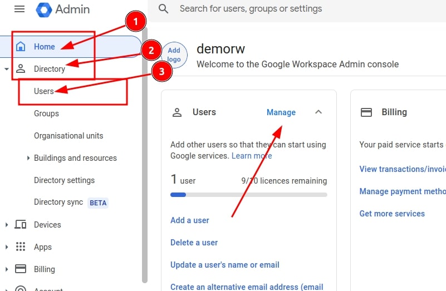Screen dimensions: 446x291
Task: Open the hamburger main menu
Action: coord(19,9)
